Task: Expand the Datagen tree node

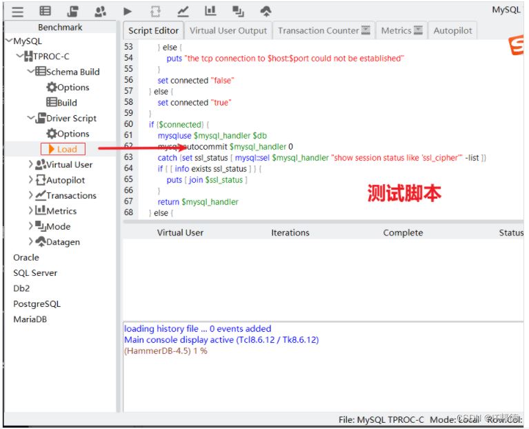Action: [x=31, y=242]
